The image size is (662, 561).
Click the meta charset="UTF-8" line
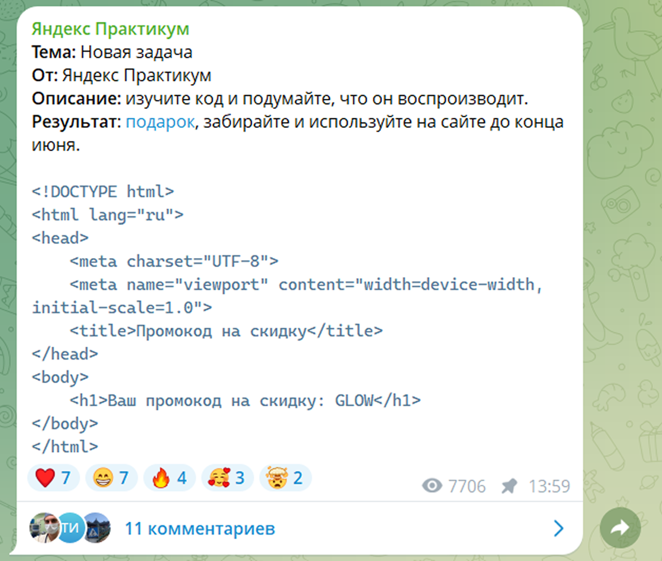(174, 261)
